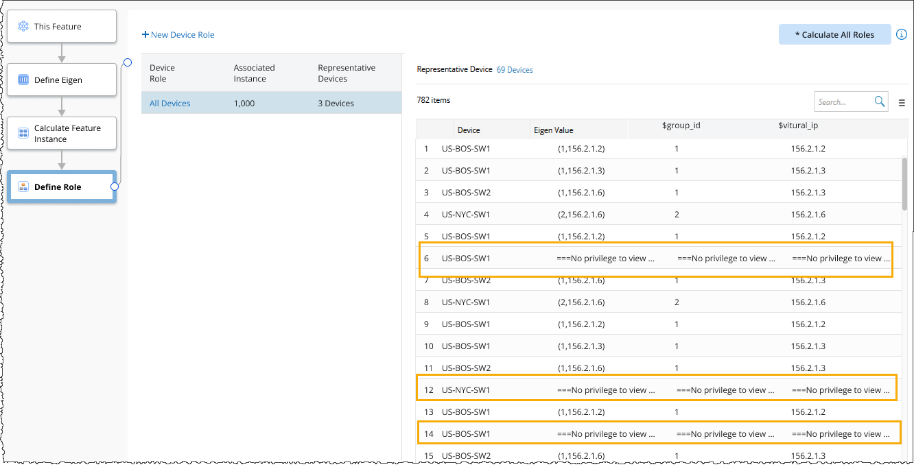Click the $vitural_ip column header
The height and width of the screenshot is (467, 914).
click(798, 126)
